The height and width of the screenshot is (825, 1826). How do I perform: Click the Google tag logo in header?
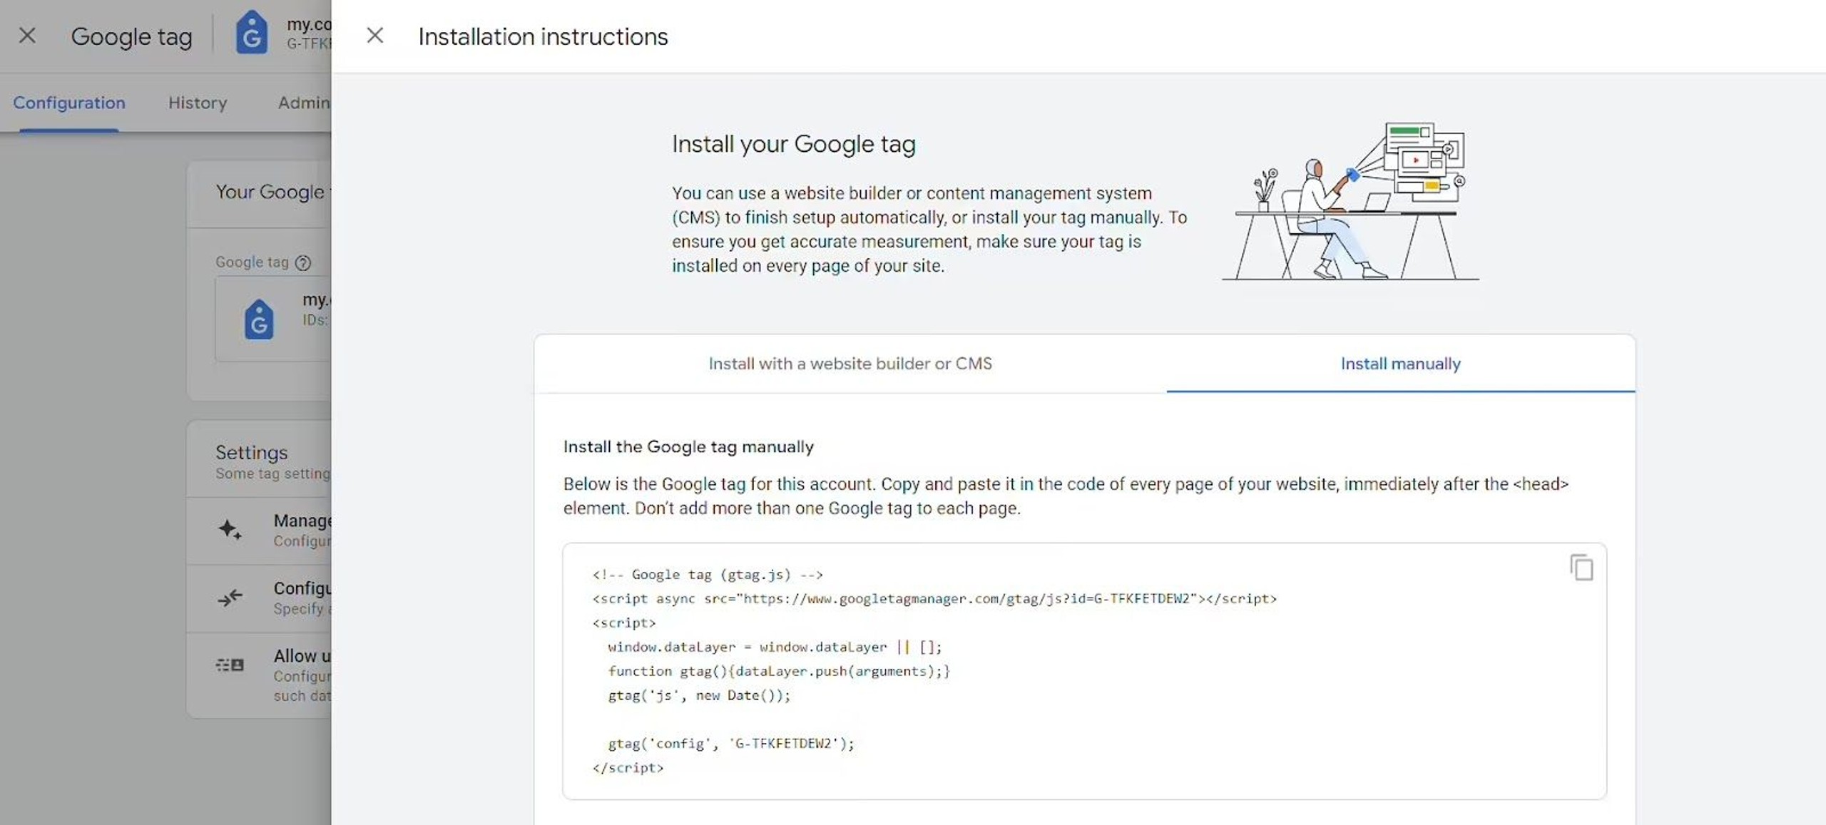(251, 34)
